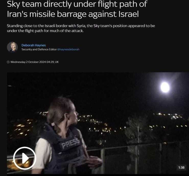
Task: Select the article headline about Iran's missile barrage
Action: pos(77,9)
